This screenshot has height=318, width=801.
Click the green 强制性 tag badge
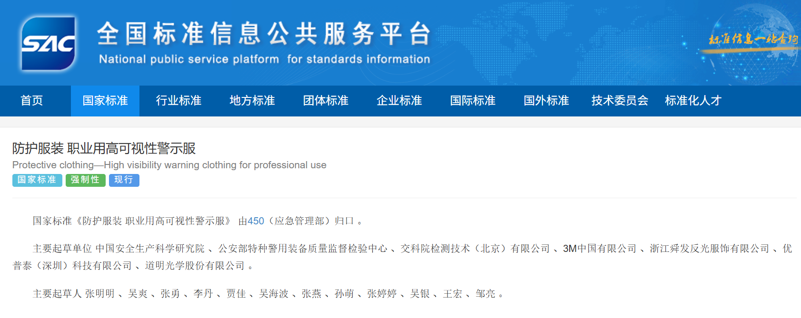pos(85,180)
